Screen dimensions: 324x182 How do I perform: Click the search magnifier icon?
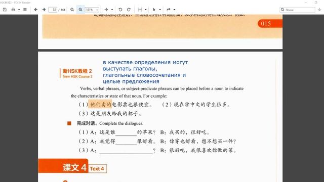click(282, 10)
